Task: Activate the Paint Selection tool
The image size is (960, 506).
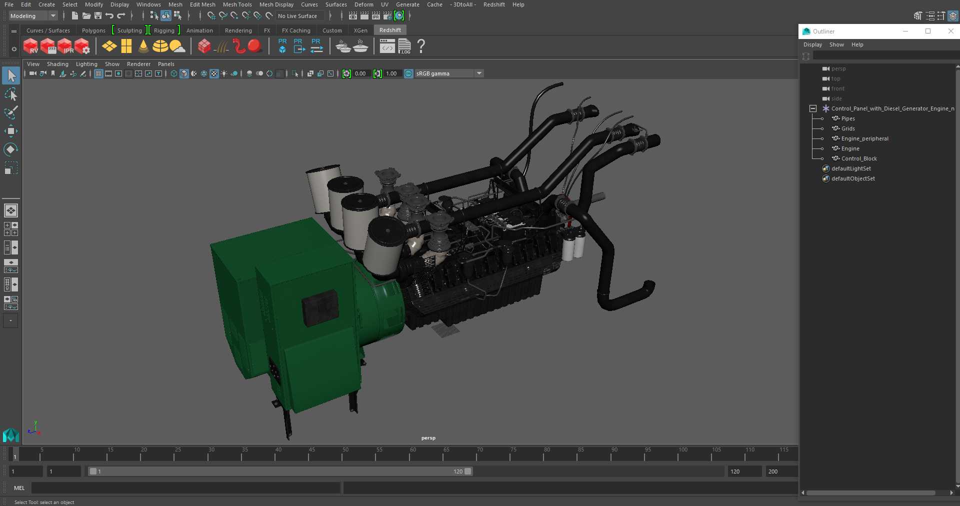Action: 11,112
